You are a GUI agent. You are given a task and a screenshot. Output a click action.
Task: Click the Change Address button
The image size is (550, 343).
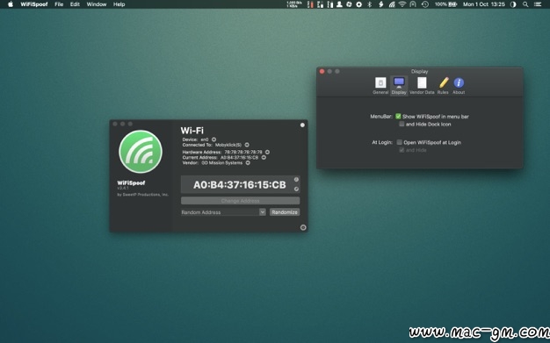[x=240, y=201]
